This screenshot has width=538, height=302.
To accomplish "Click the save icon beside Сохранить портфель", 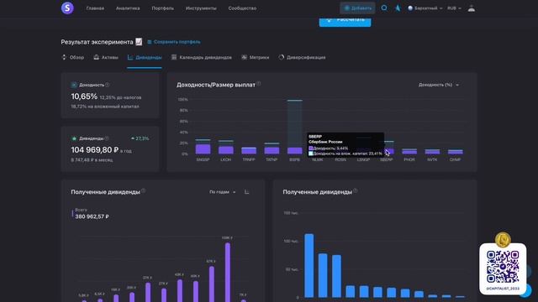I will 150,42.
